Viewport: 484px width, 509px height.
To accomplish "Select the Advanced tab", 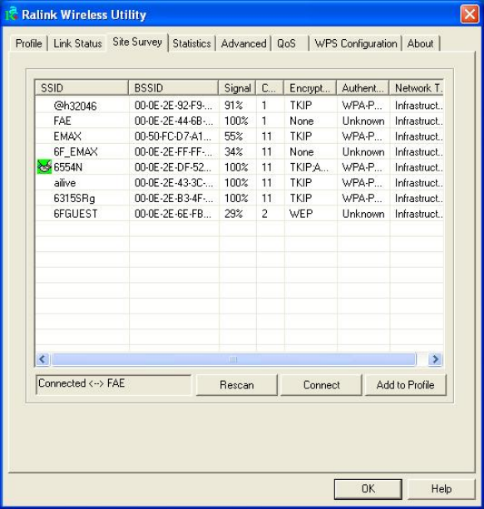I will tap(244, 43).
